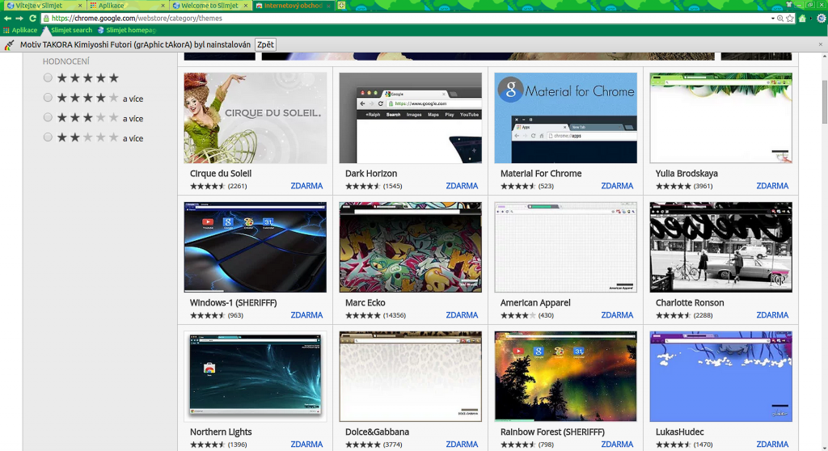828x451 pixels.
Task: Click ZDARMA for Northern Lights theme
Action: point(306,445)
